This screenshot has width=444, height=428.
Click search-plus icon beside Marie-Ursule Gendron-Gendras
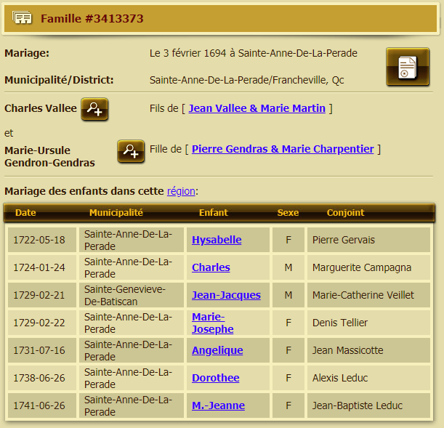131,151
